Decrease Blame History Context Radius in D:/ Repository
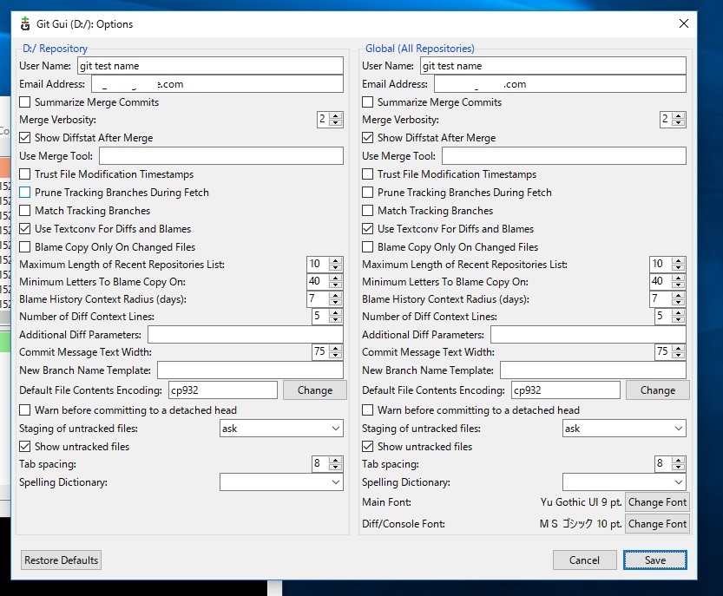This screenshot has height=596, width=723. [336, 303]
